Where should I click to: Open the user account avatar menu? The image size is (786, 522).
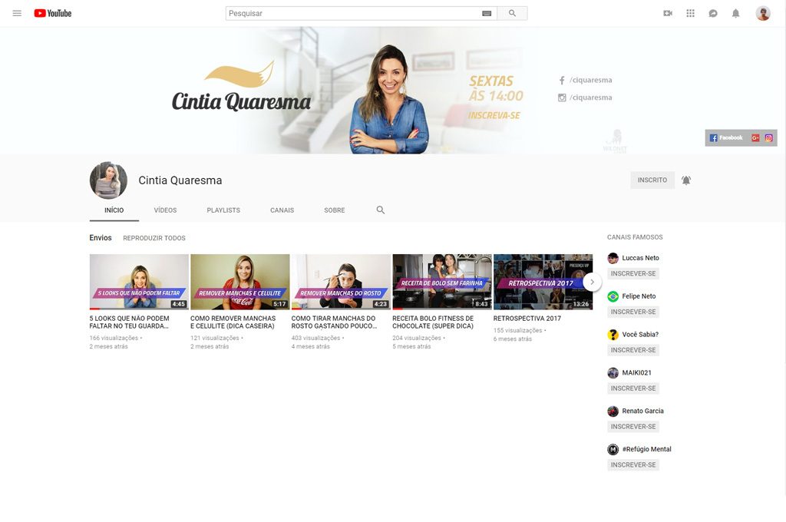pos(762,13)
